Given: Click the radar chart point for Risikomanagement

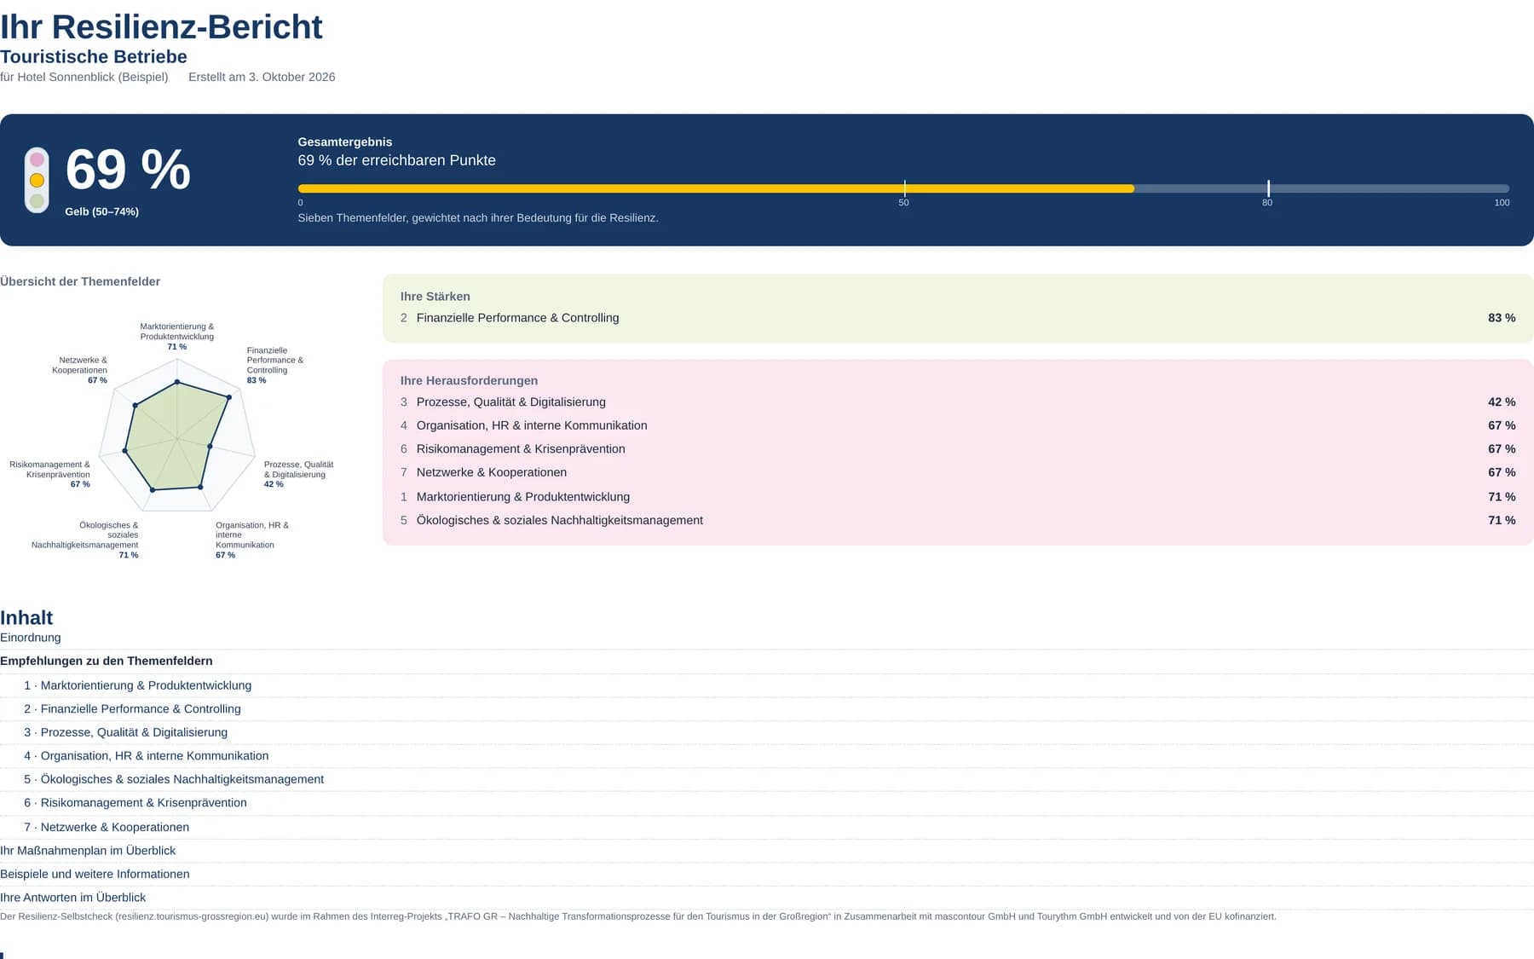Looking at the screenshot, I should tap(125, 450).
